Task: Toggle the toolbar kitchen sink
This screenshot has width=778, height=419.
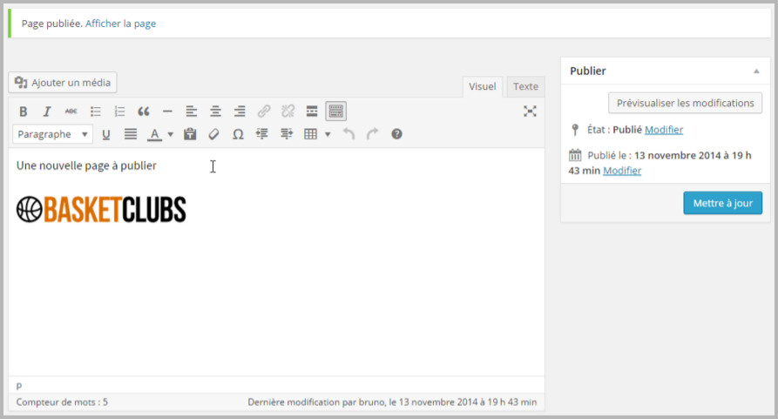Action: (x=336, y=112)
